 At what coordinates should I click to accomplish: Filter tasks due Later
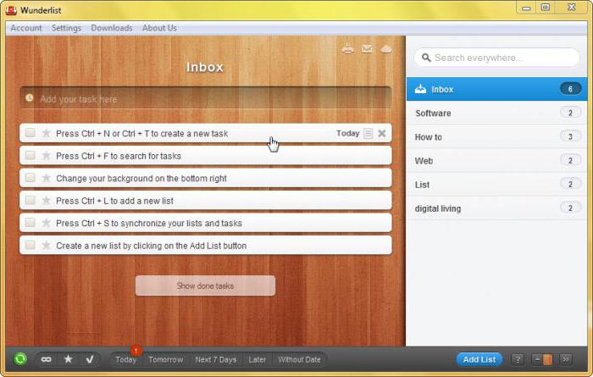coord(258,359)
